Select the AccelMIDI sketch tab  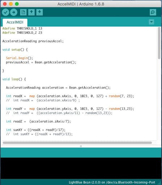click(15, 22)
